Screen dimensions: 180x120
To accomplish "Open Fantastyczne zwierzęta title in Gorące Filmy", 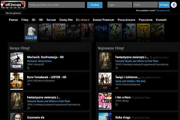I will point(44,97).
